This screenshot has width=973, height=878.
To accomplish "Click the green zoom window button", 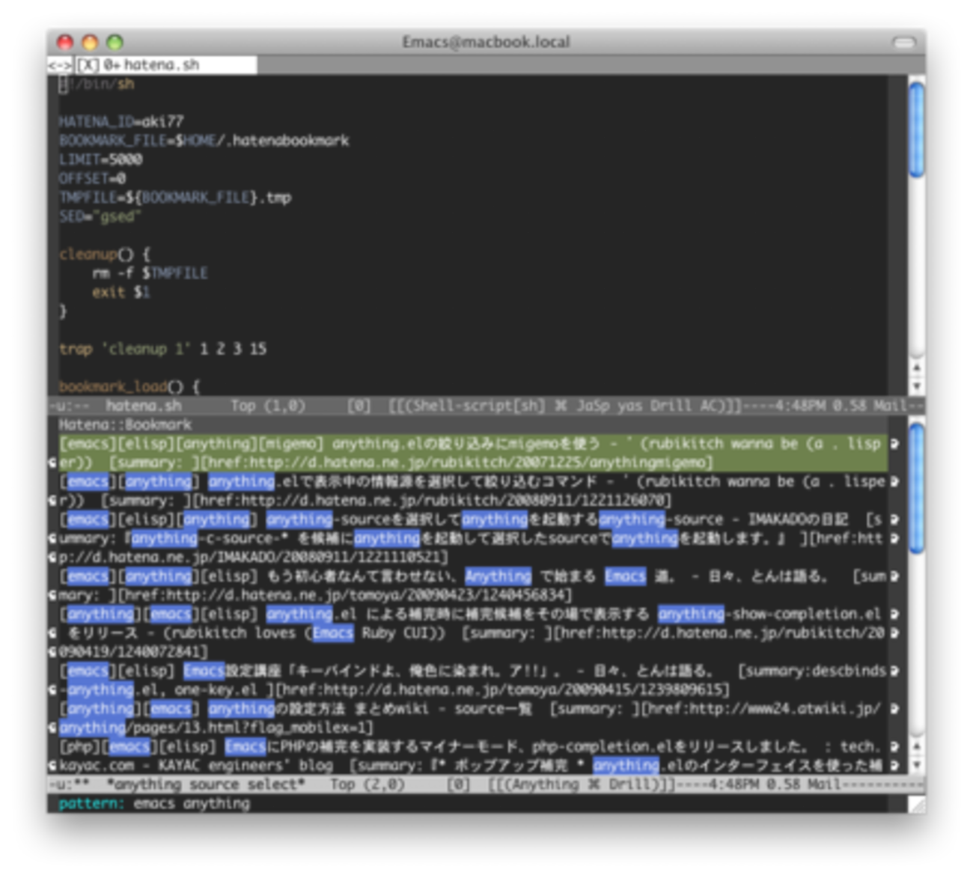I will pos(115,42).
